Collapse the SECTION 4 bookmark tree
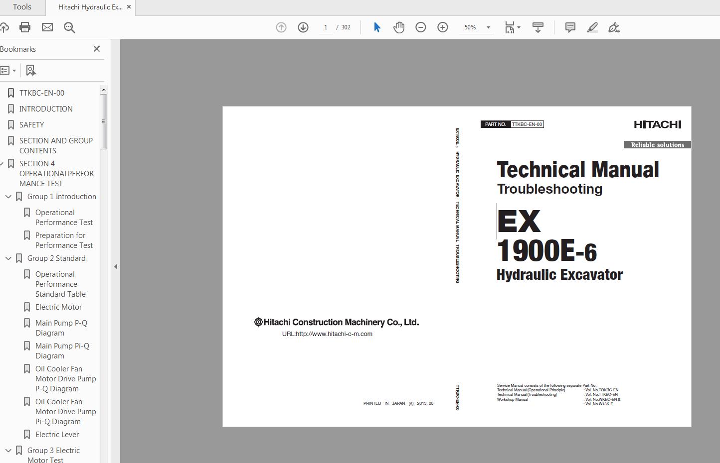 tap(2, 164)
